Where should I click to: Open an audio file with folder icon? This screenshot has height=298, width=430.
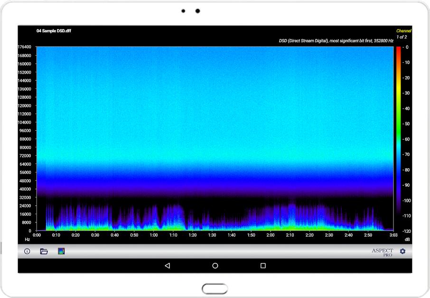pyautogui.click(x=44, y=251)
